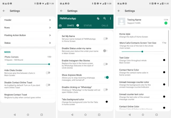Screen dimensions: 171x118
Task: Tap Android home button on middle screen
Action: pos(85,115)
